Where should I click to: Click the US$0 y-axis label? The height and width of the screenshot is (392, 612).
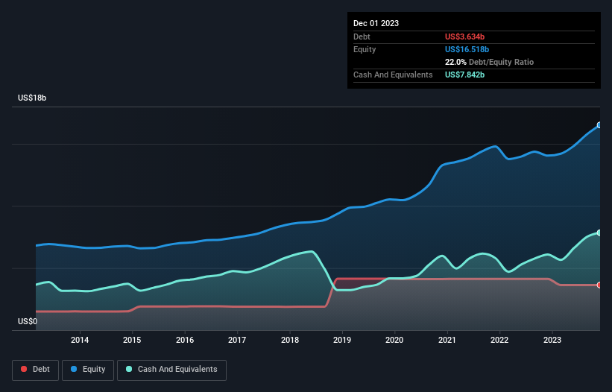(x=28, y=321)
